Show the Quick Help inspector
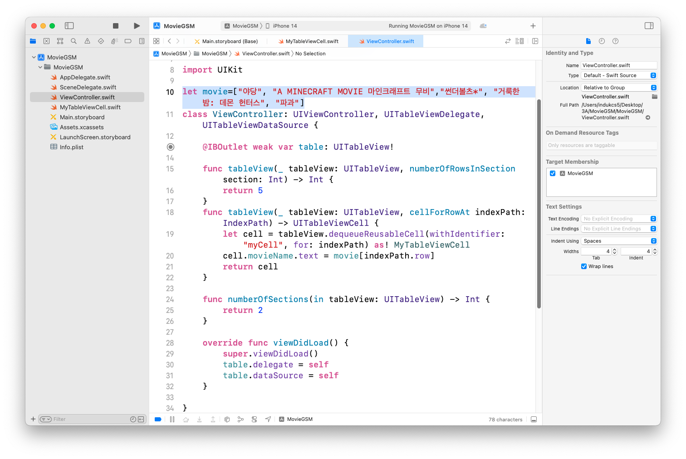 click(x=615, y=41)
